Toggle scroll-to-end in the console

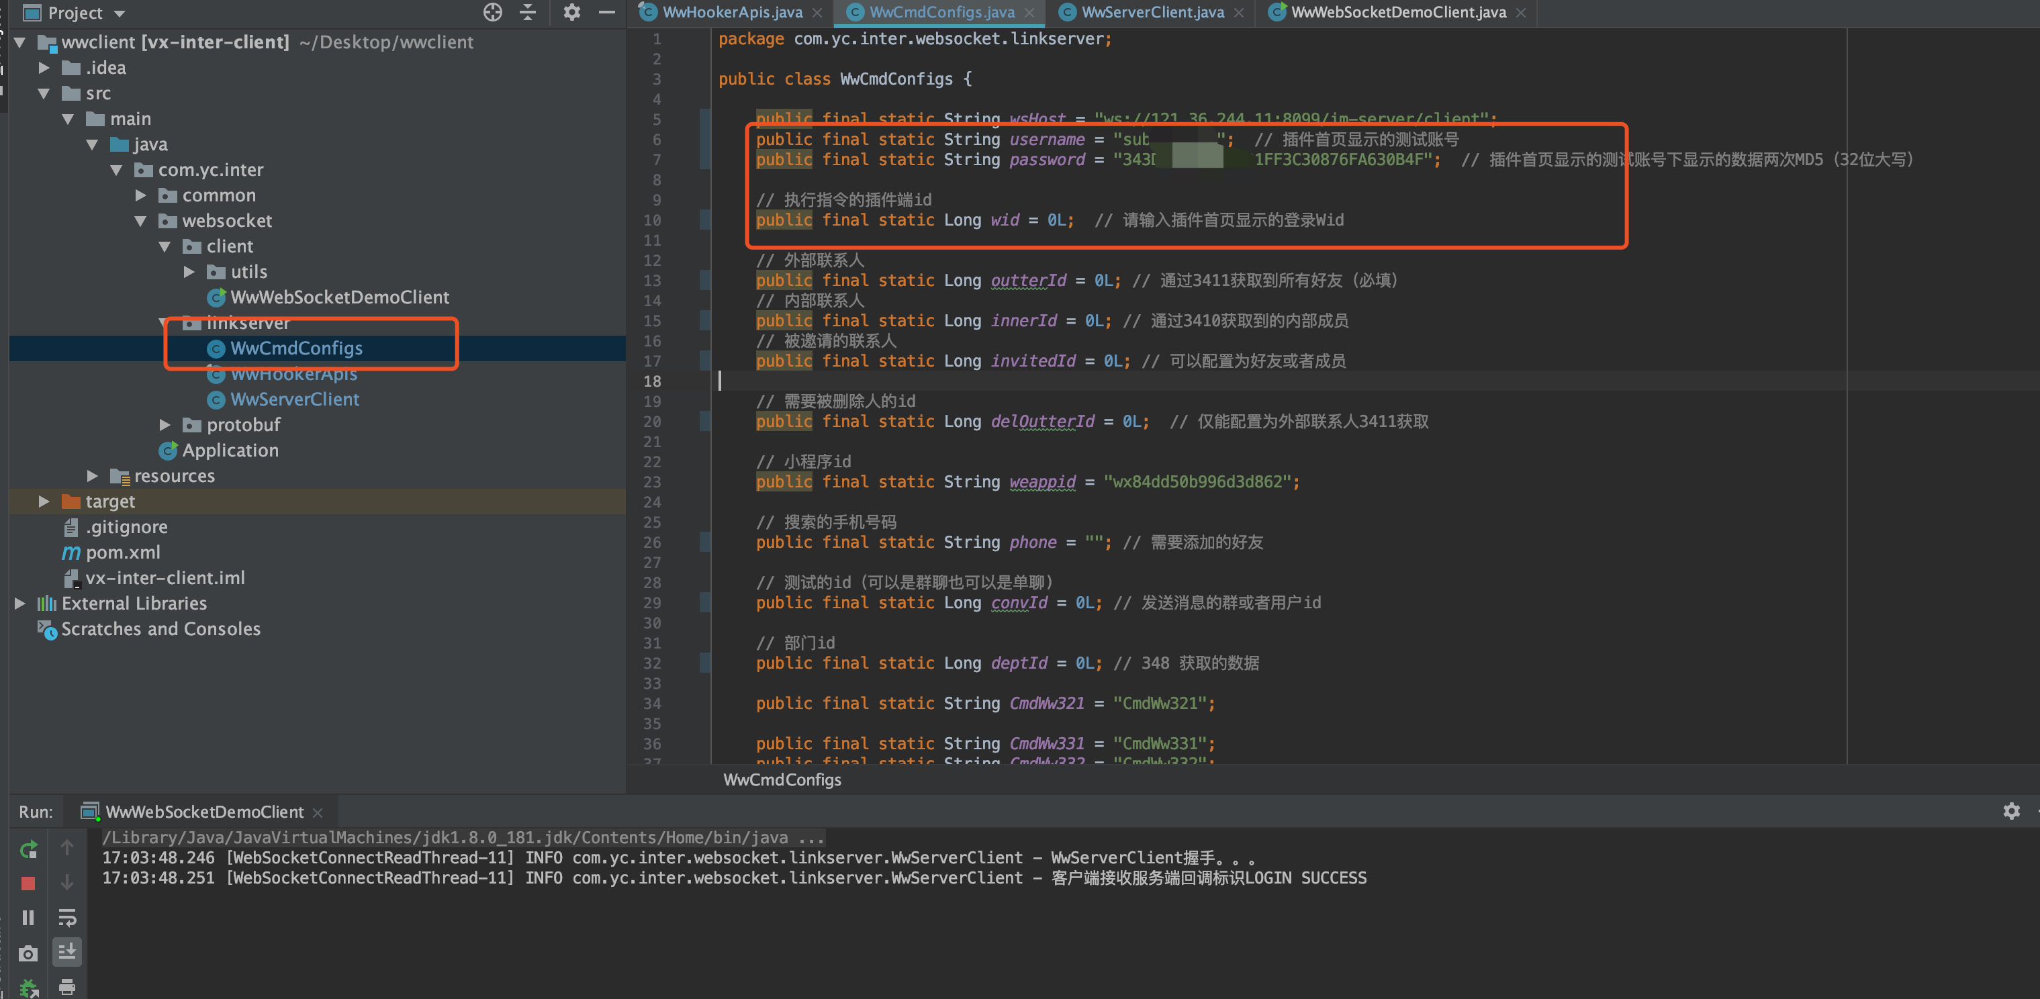click(x=67, y=951)
